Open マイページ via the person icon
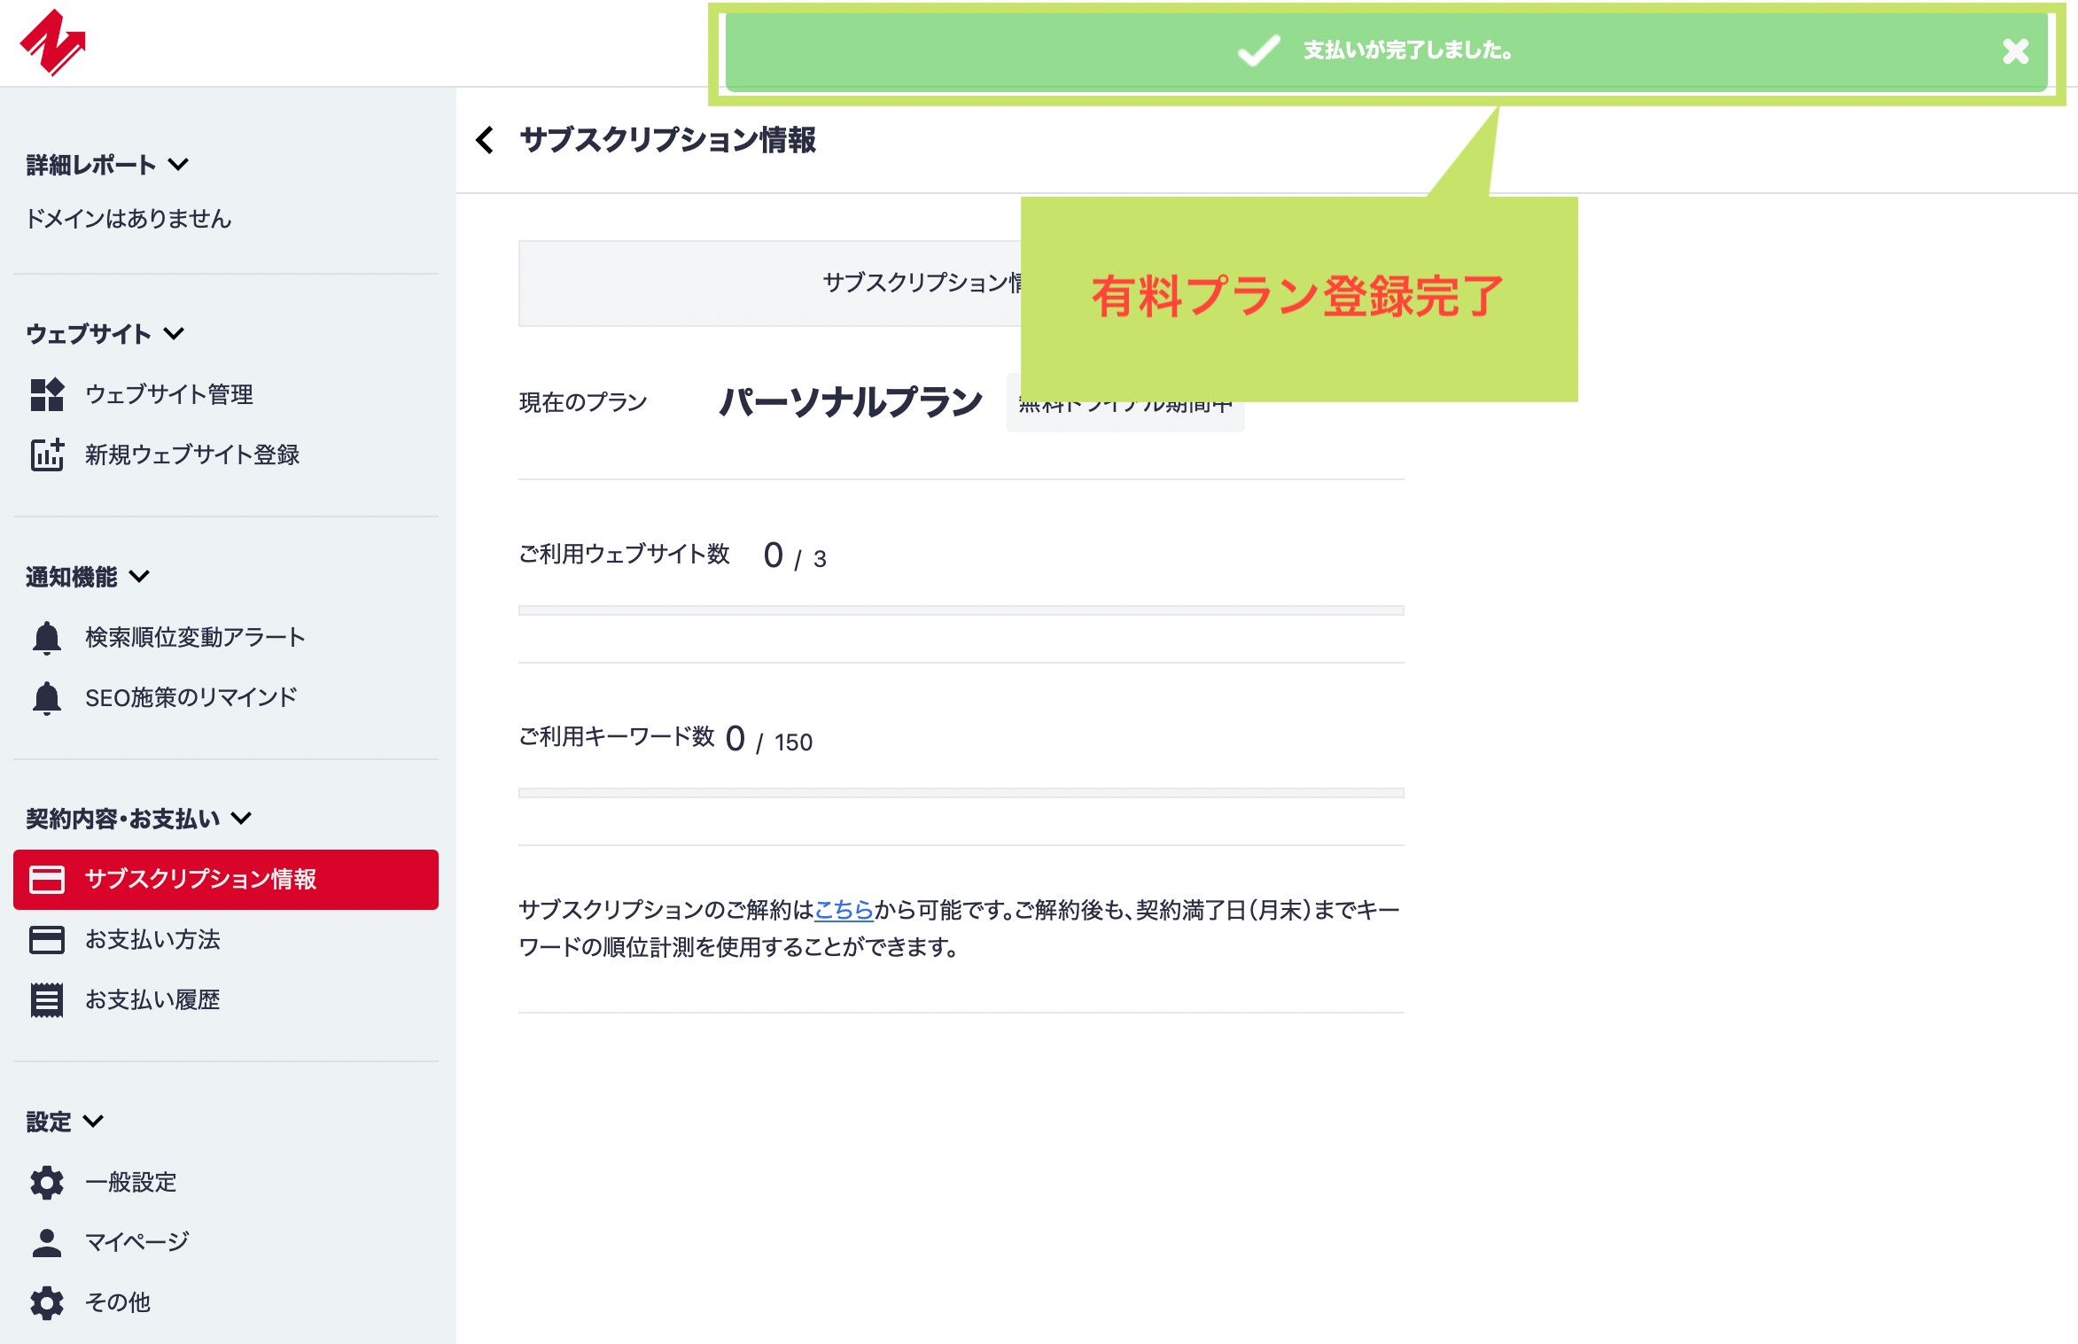The height and width of the screenshot is (1344, 2078). pyautogui.click(x=47, y=1240)
